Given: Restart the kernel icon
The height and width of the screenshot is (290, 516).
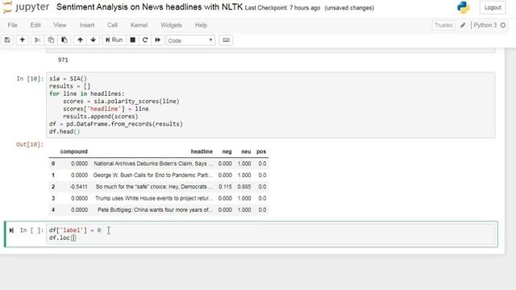Looking at the screenshot, I should 145,40.
